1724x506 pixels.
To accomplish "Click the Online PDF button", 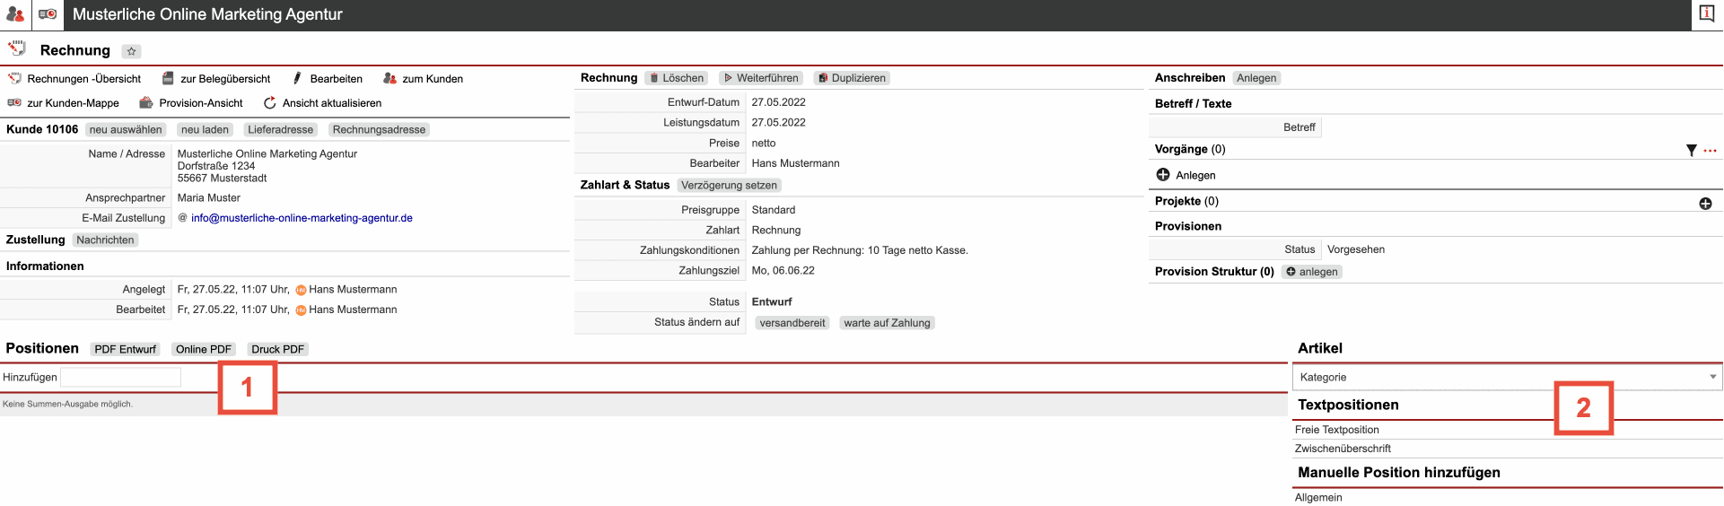I will pos(204,349).
